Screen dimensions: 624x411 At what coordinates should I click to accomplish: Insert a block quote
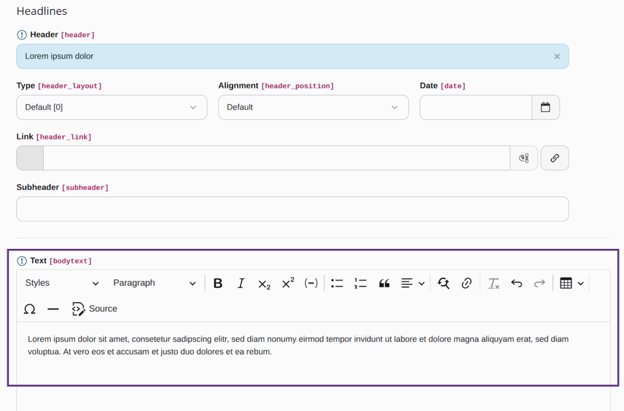(384, 283)
